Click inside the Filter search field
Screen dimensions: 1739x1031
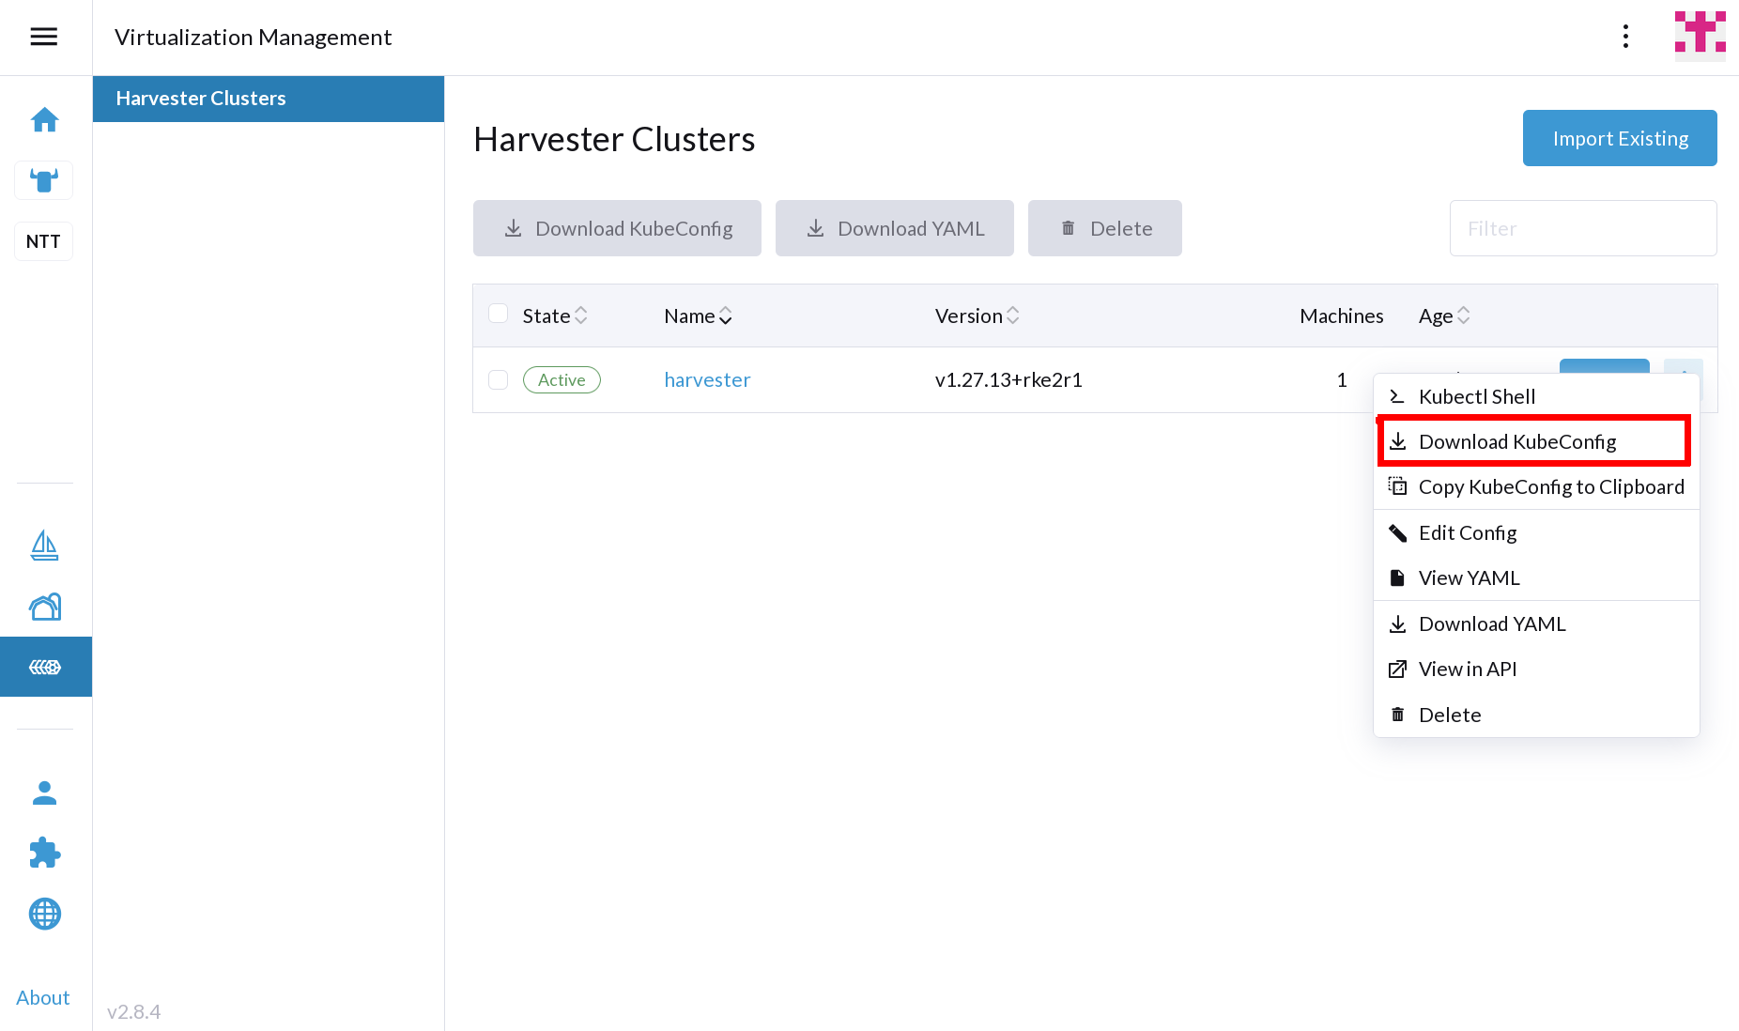(x=1583, y=228)
